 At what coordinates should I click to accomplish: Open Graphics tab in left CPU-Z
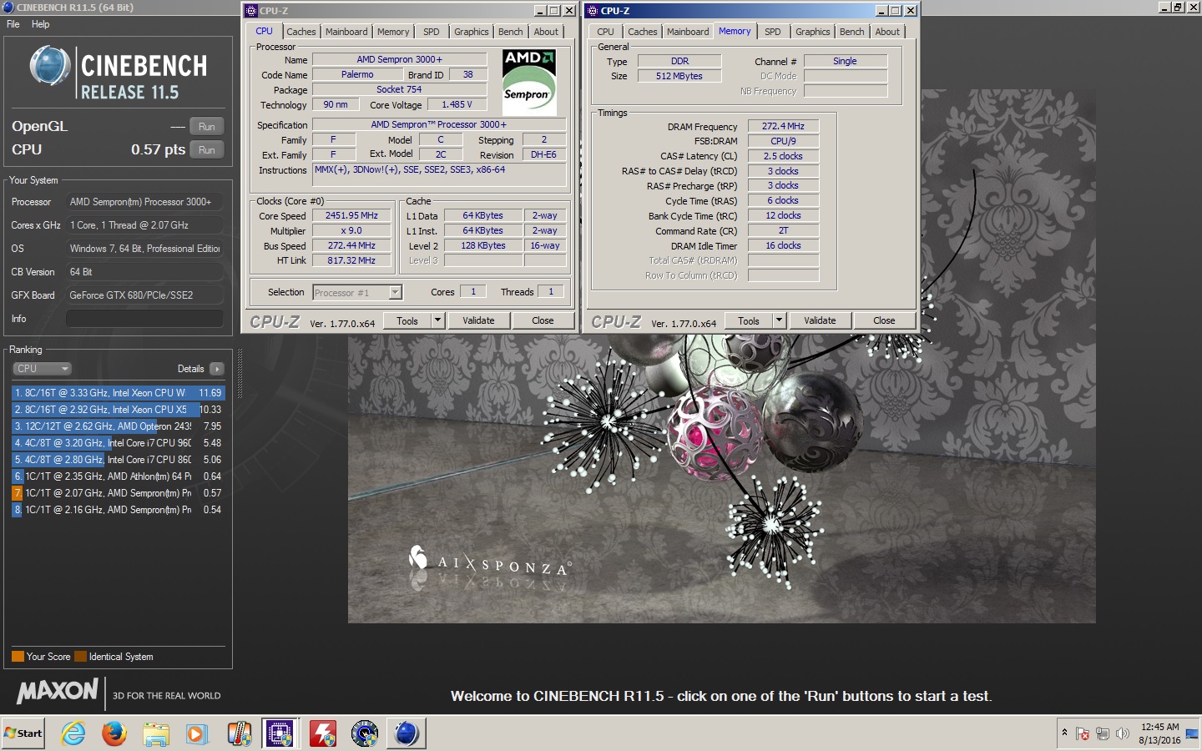tap(472, 32)
